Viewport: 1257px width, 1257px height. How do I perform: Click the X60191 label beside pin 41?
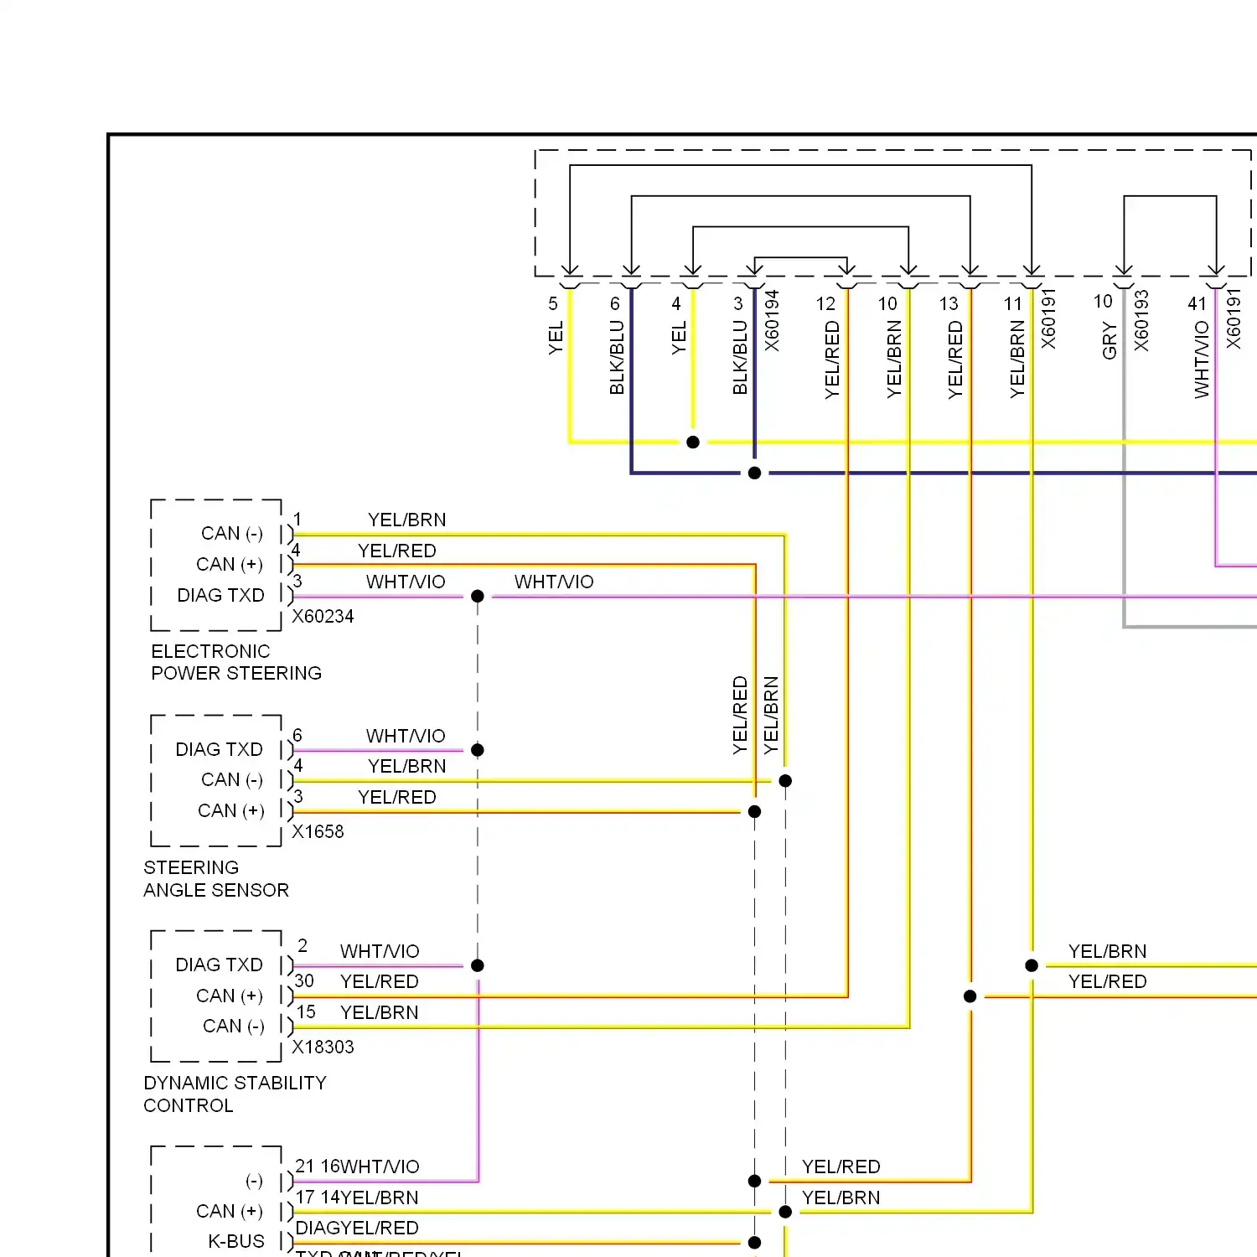tap(1234, 318)
